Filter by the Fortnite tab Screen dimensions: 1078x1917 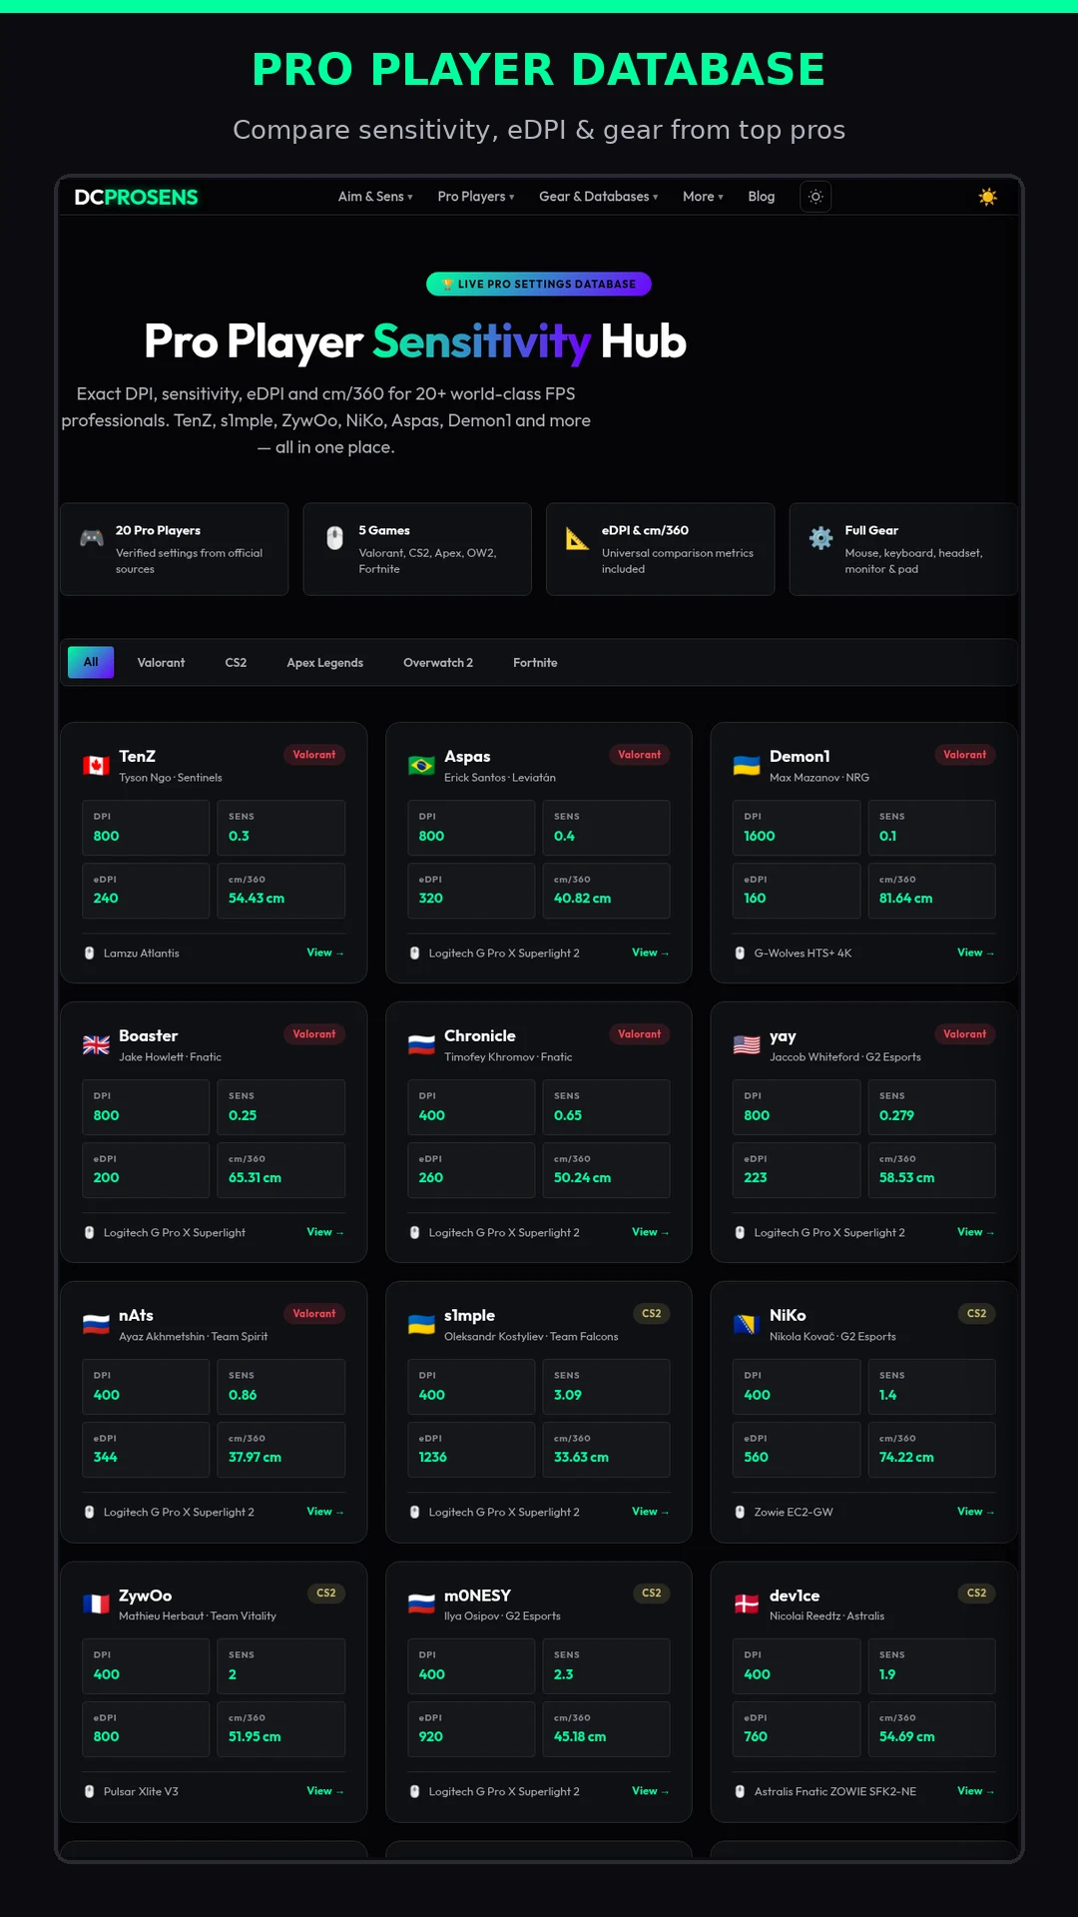point(535,663)
